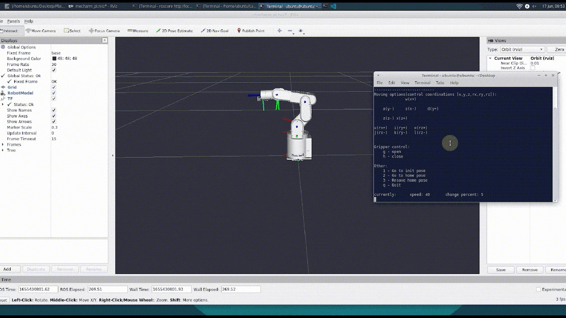Expand the Frames tree item
Image resolution: width=566 pixels, height=318 pixels.
3,144
